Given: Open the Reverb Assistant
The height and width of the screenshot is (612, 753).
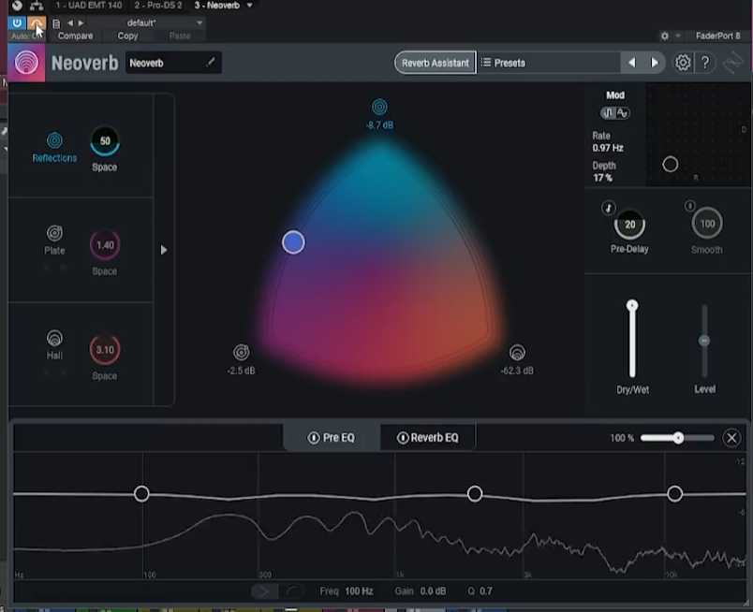Looking at the screenshot, I should tap(436, 63).
